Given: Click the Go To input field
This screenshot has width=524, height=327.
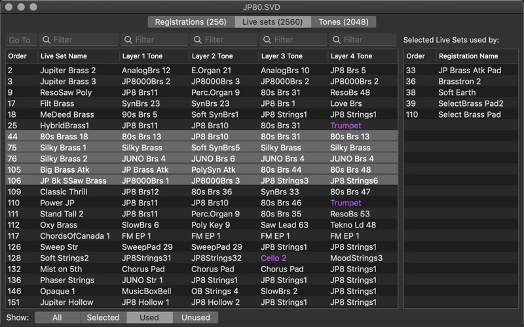Looking at the screenshot, I should point(22,40).
